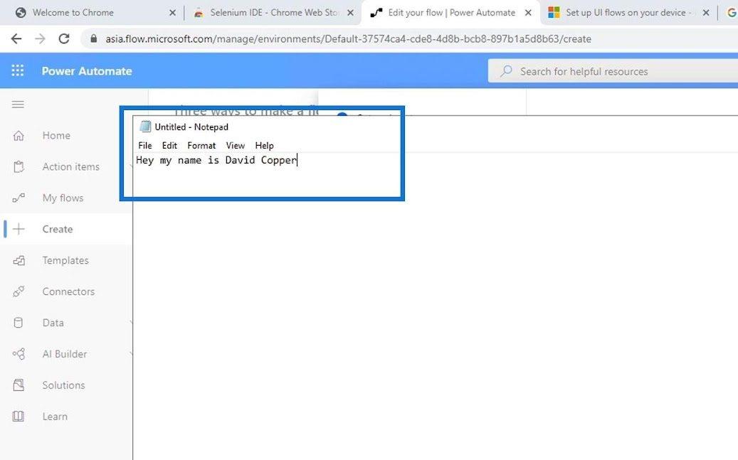738x460 pixels.
Task: Reload the page with refresh icon
Action: point(64,39)
